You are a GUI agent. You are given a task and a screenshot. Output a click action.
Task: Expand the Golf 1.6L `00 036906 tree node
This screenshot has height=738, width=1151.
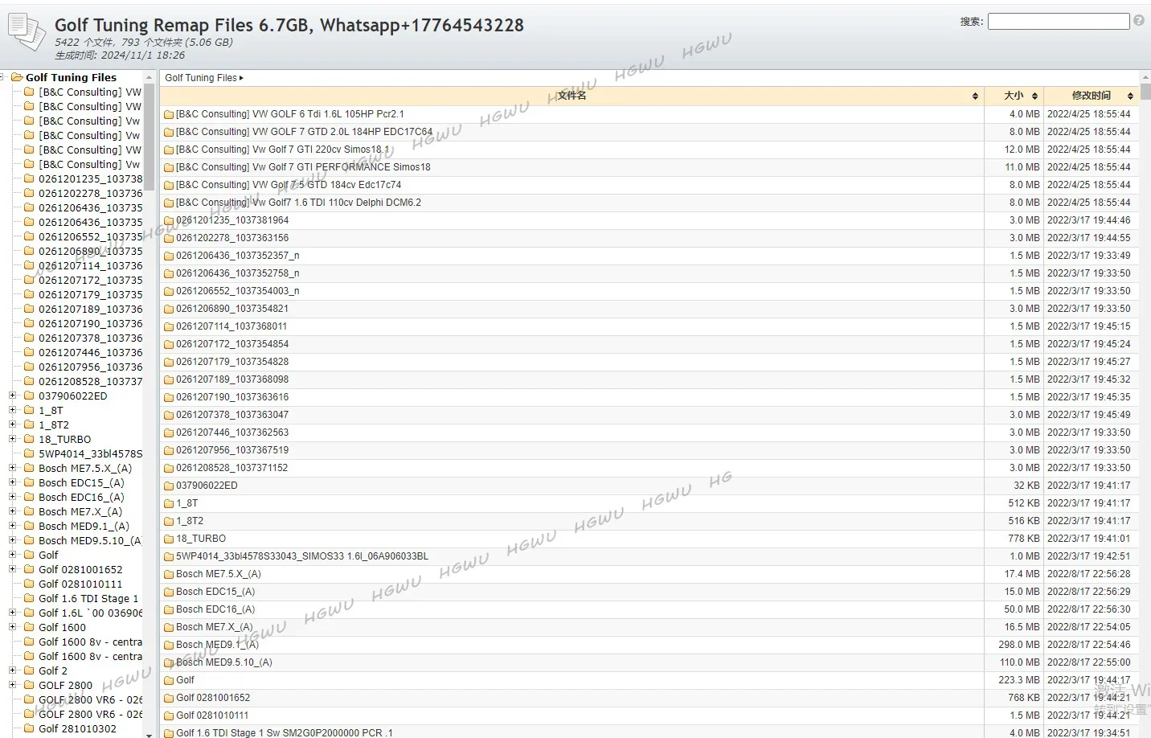(12, 613)
